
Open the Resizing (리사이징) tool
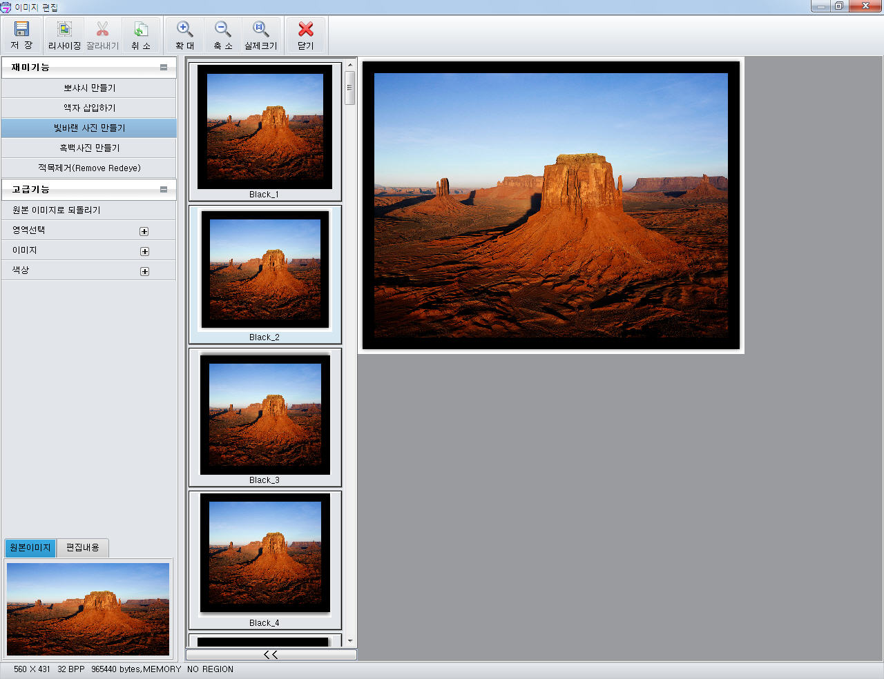click(x=64, y=35)
